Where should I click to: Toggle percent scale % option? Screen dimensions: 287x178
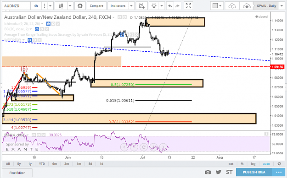(x=242, y=164)
